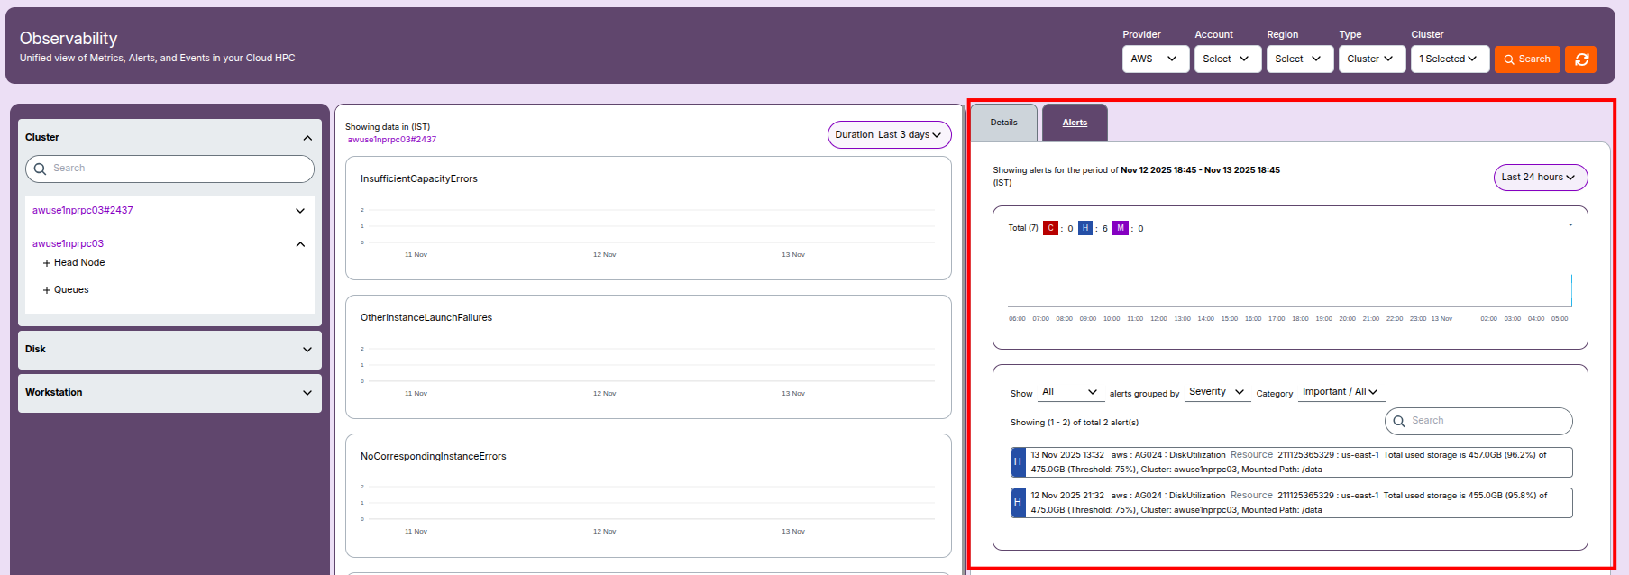Click the small caret at alert chart corner

tap(1570, 224)
